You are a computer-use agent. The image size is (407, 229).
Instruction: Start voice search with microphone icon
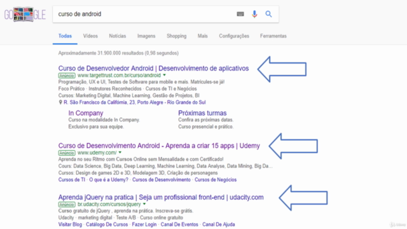pos(254,14)
